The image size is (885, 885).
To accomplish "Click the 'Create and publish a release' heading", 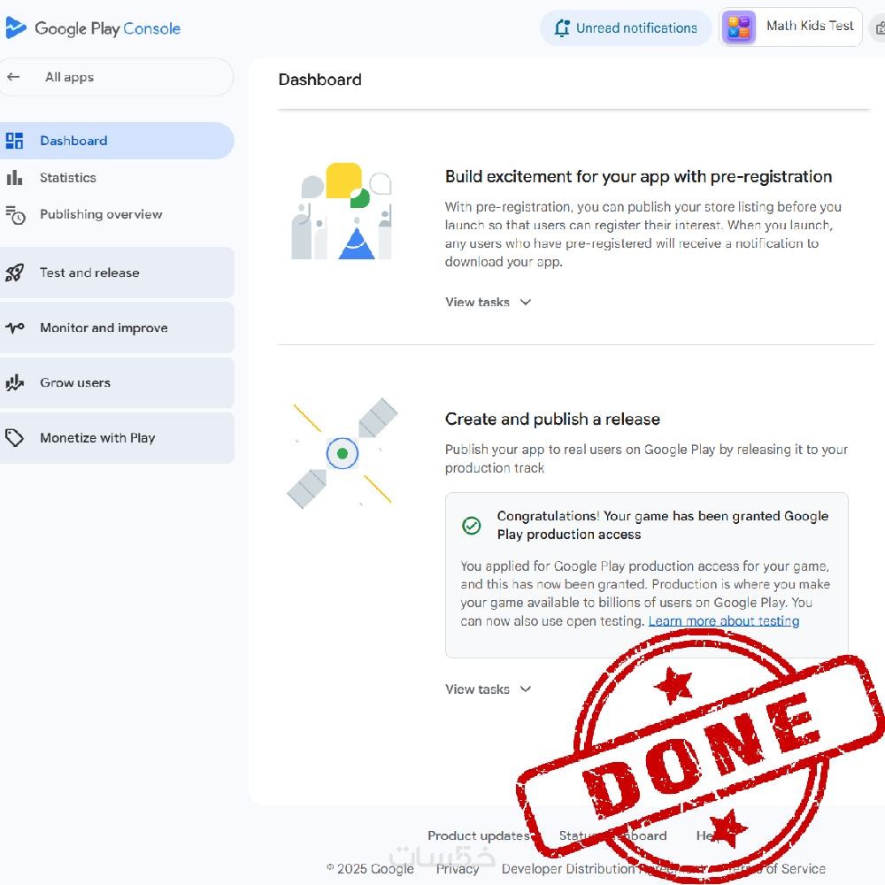I will click(x=552, y=419).
